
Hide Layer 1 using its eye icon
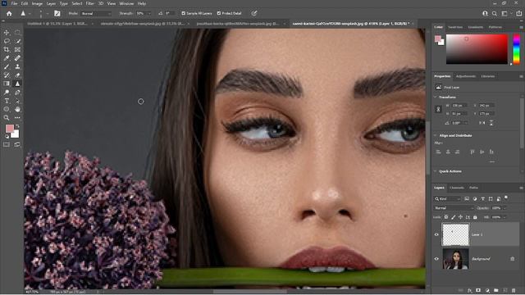[x=436, y=234]
